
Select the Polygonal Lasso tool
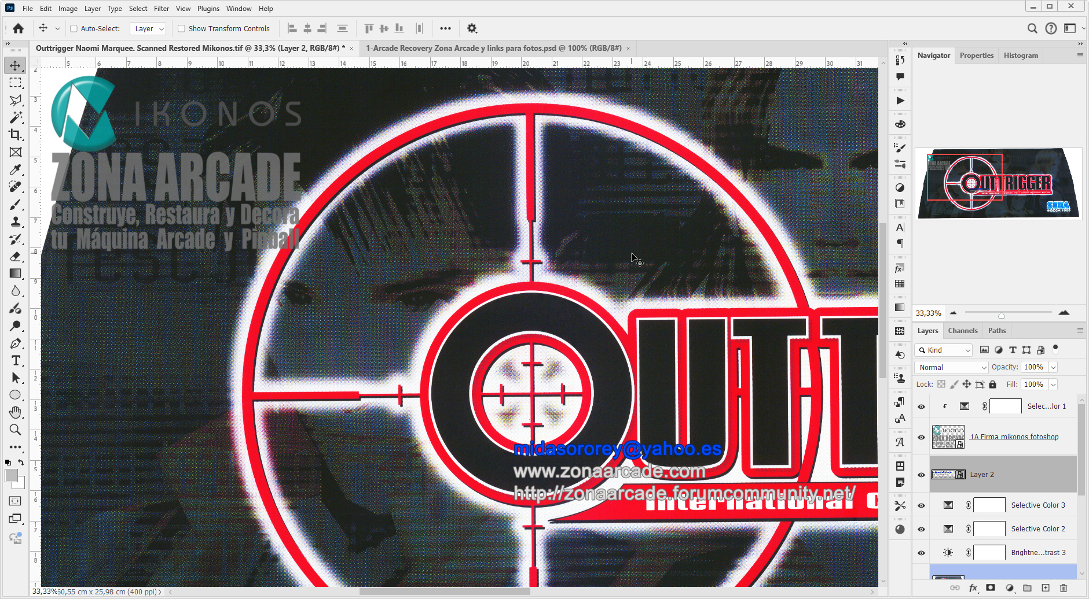(x=16, y=100)
